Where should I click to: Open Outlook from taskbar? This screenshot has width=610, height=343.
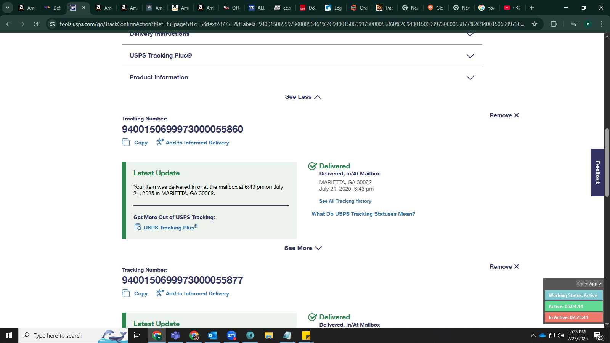point(212,335)
